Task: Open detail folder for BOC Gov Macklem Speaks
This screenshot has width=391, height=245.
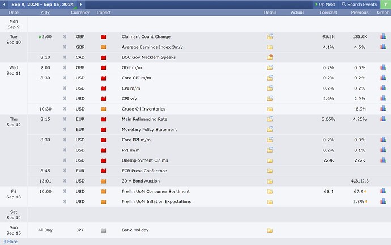Action: point(270,57)
